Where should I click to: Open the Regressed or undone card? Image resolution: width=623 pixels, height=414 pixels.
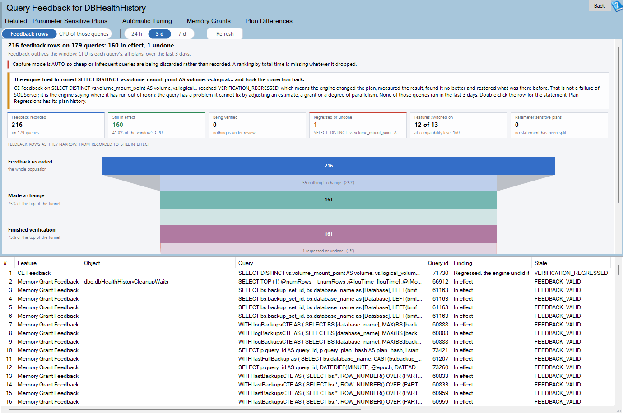(x=358, y=125)
